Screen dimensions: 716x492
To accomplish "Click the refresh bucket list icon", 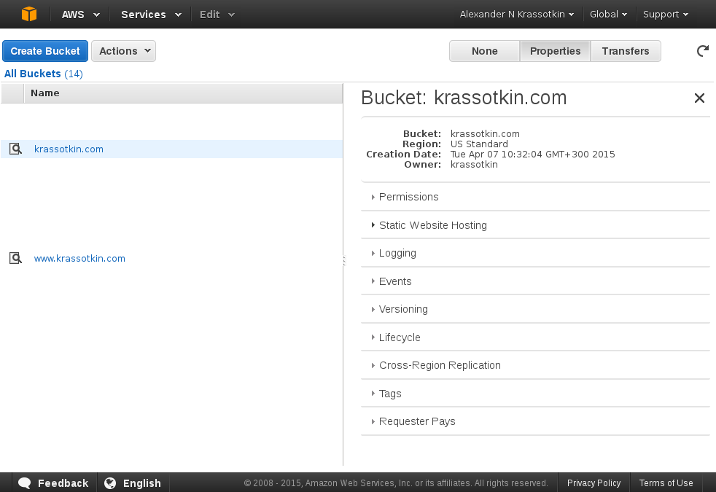I will point(703,51).
